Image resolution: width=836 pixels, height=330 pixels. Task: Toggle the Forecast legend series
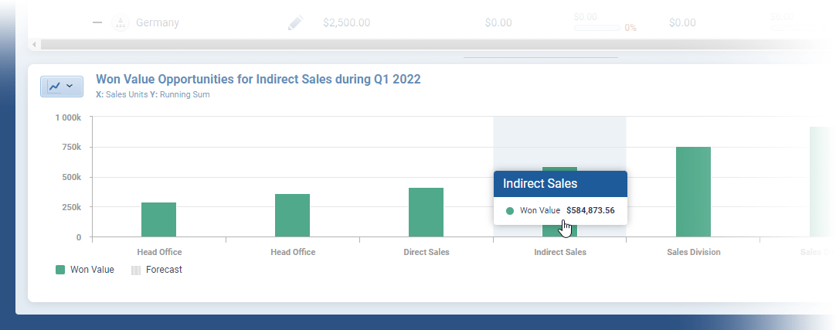click(164, 270)
